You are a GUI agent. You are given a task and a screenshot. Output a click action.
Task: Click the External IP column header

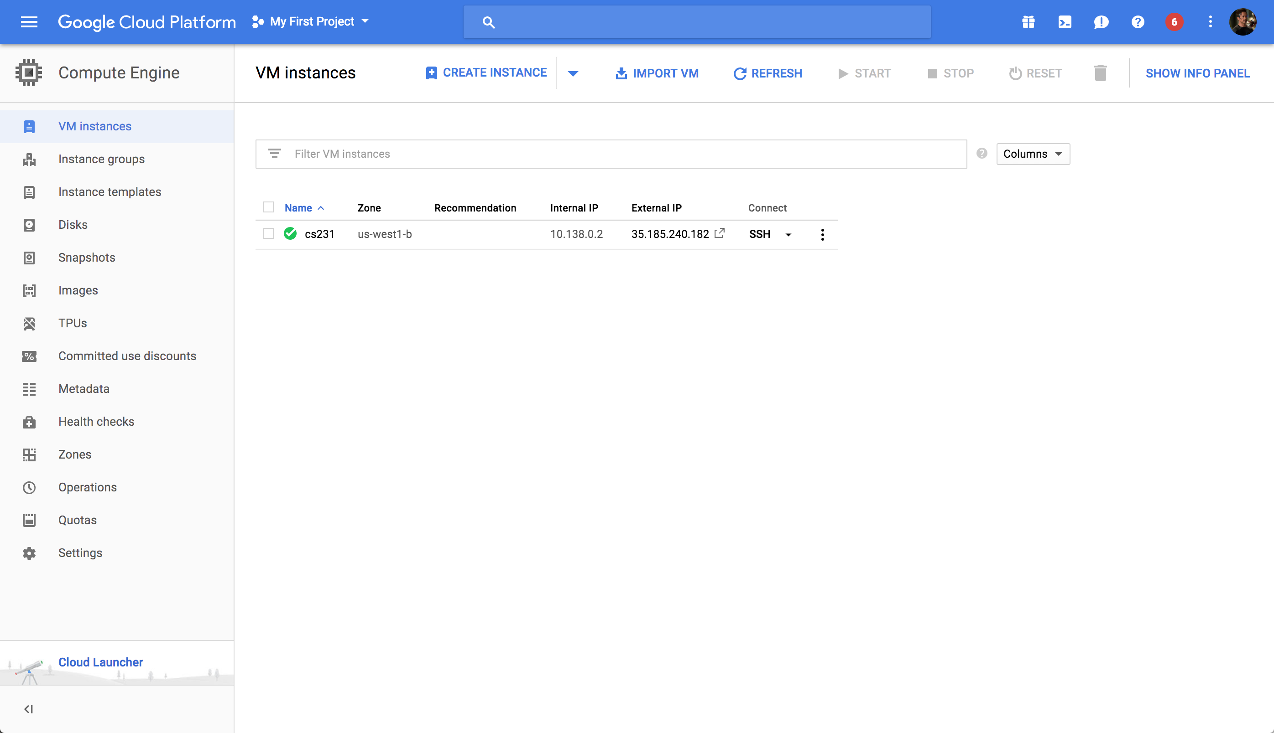pyautogui.click(x=656, y=208)
